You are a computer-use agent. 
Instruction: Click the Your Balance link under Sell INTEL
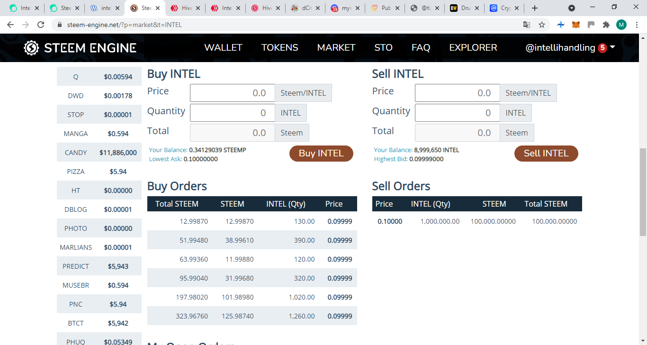tap(393, 150)
